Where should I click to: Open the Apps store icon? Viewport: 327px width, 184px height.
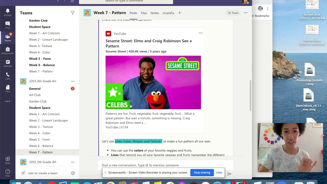point(8,160)
